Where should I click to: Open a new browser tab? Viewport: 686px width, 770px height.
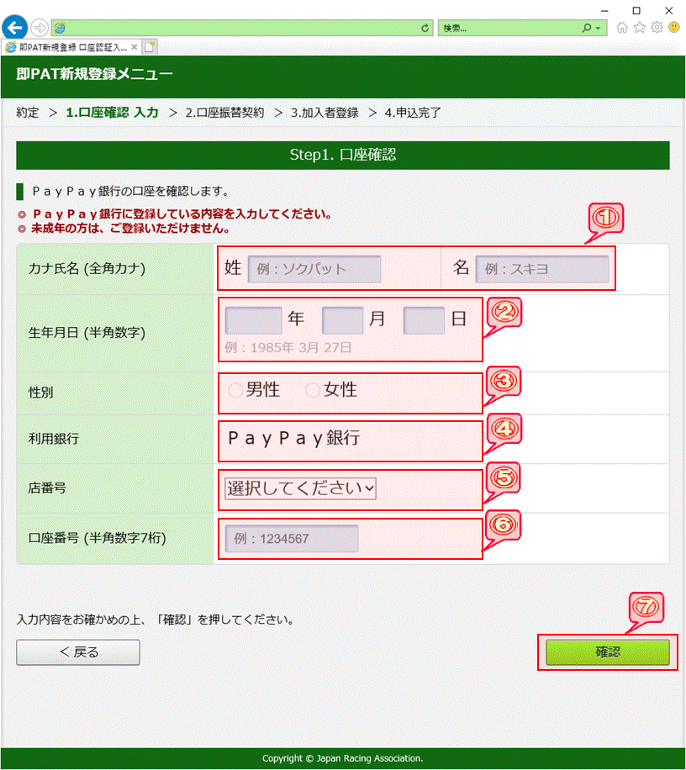click(x=150, y=47)
